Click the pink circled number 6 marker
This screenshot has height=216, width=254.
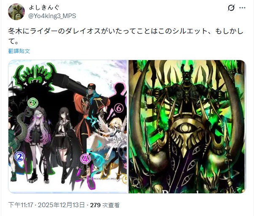[x=119, y=108]
